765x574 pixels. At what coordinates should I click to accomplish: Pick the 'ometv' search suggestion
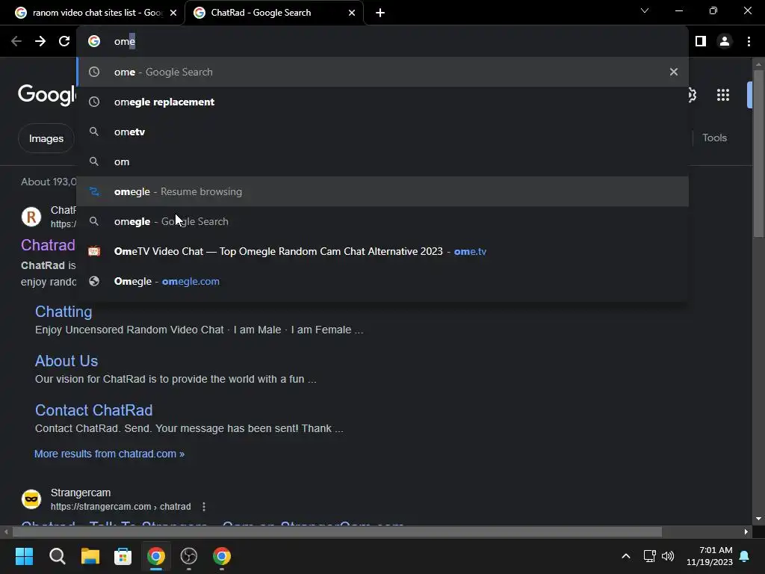tap(382, 132)
